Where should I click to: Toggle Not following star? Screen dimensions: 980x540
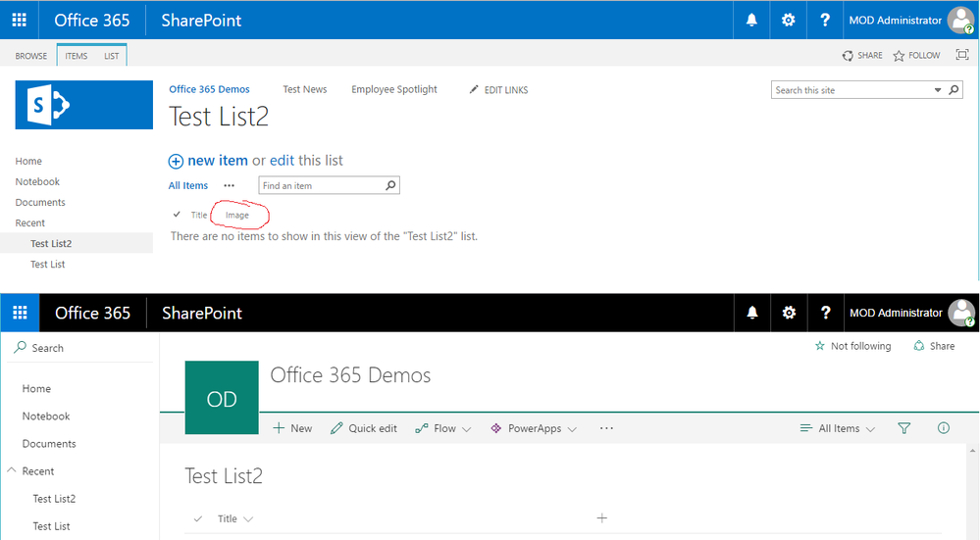pos(820,346)
